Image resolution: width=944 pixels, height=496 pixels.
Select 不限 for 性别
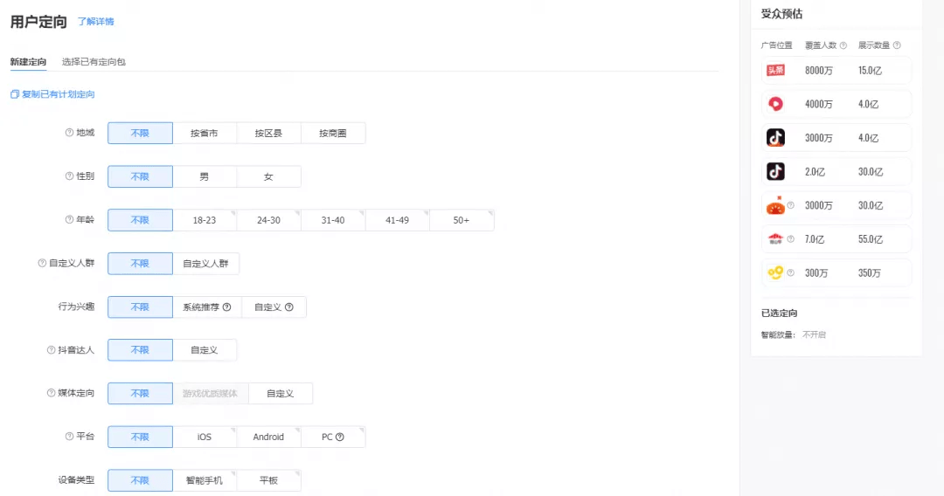pyautogui.click(x=140, y=176)
